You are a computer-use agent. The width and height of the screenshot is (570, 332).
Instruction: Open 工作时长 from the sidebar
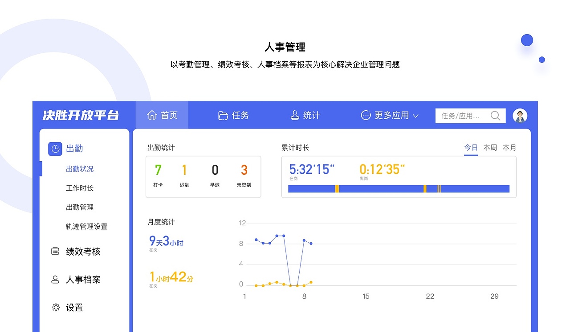coord(79,188)
